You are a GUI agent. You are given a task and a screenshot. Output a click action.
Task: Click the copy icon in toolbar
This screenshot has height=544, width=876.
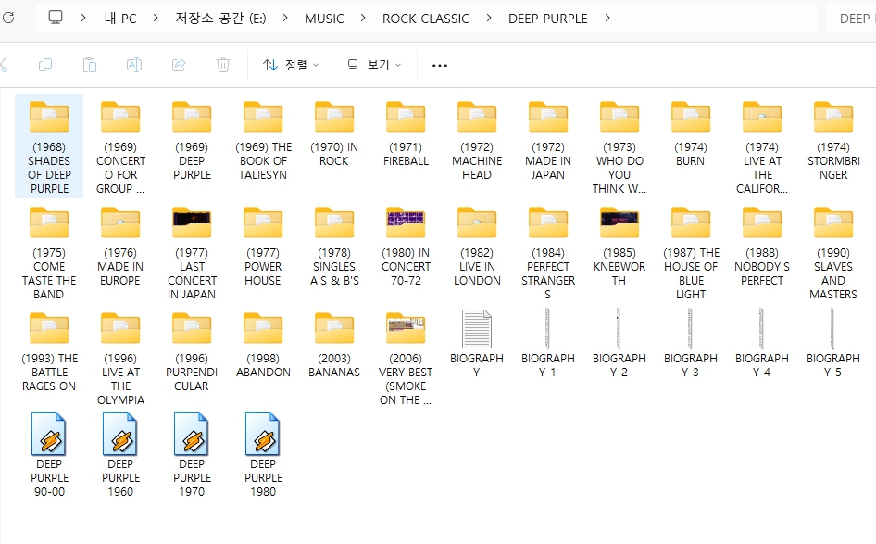coord(45,65)
